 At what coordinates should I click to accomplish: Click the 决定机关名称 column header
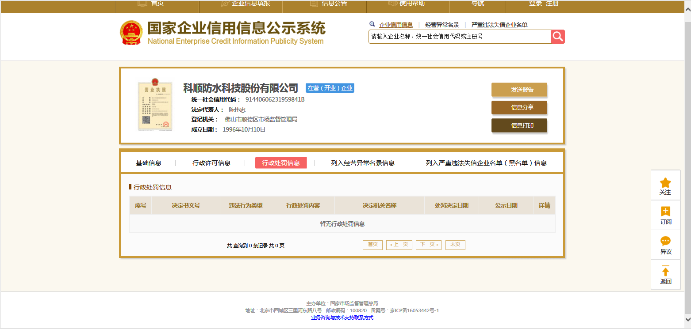click(x=380, y=205)
